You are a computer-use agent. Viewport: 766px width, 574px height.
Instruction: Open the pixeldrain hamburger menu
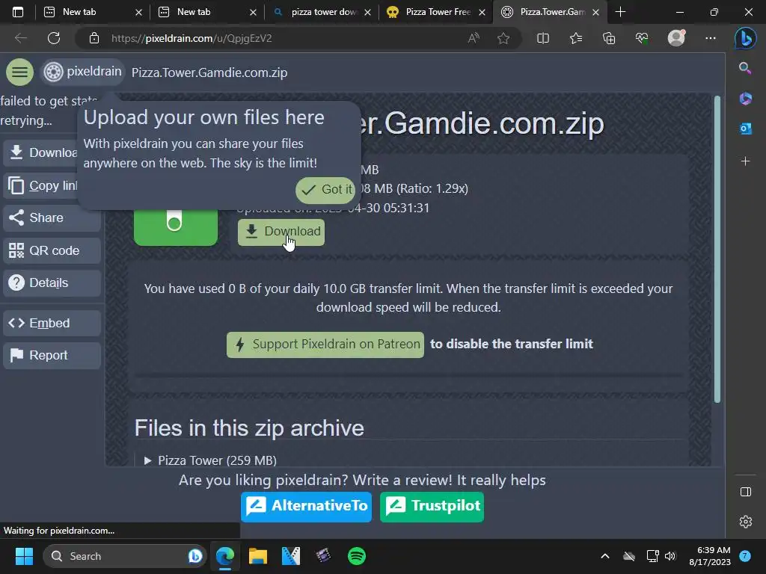(19, 72)
